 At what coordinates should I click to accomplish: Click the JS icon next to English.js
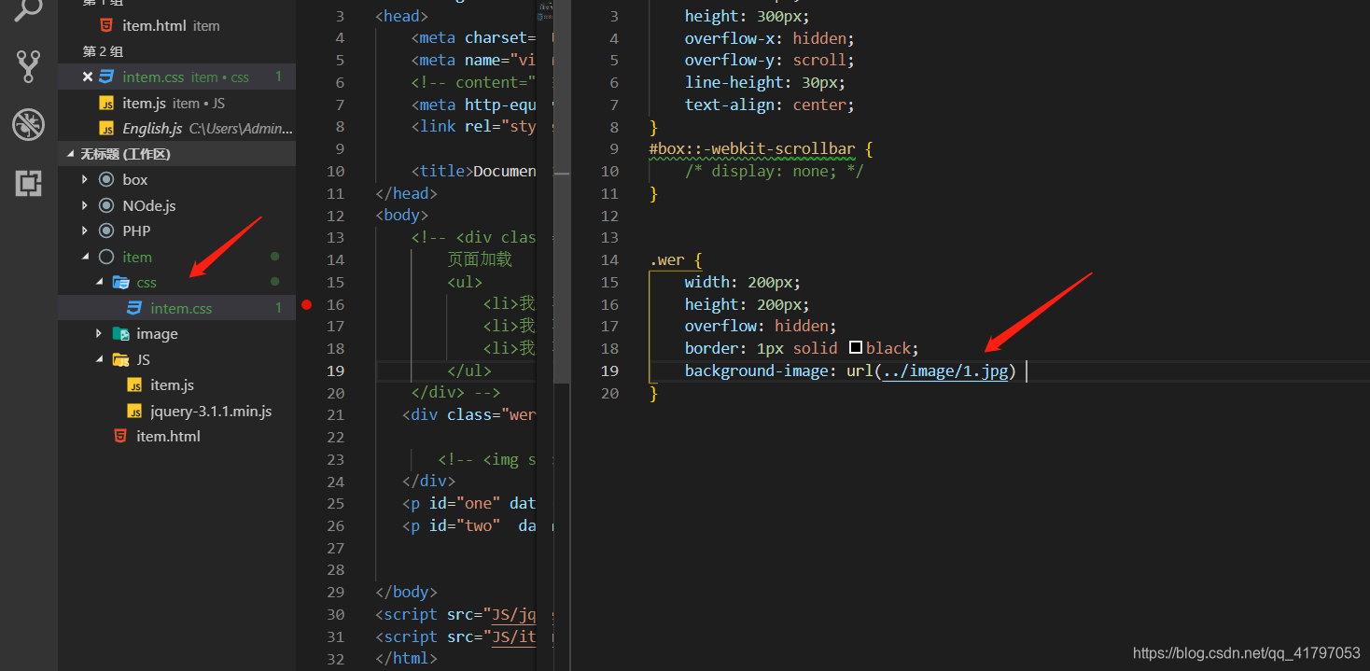[105, 128]
